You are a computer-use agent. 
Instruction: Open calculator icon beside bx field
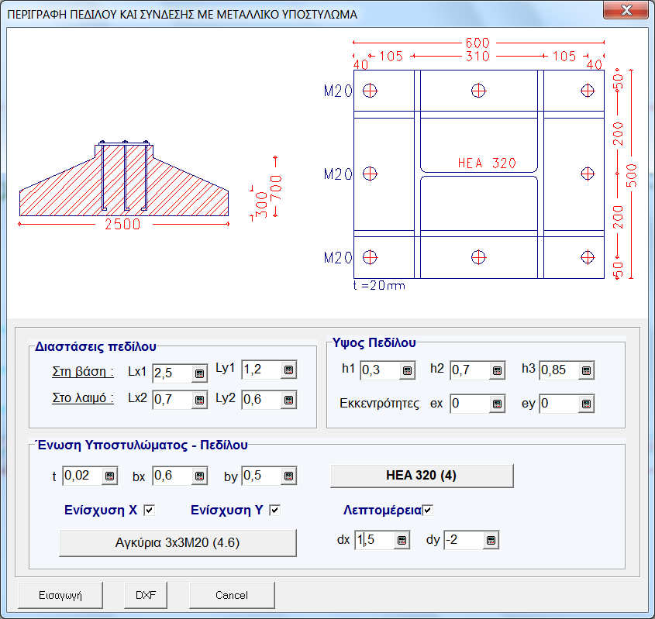(x=199, y=476)
